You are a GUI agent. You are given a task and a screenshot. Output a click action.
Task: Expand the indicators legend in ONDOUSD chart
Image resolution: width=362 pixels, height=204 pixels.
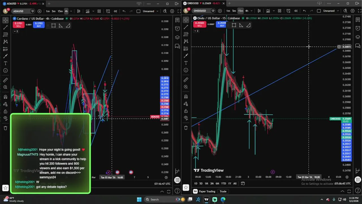click(x=196, y=31)
